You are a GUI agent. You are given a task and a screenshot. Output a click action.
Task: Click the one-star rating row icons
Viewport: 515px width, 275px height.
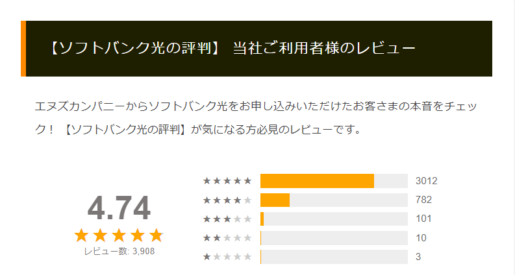pos(227,257)
